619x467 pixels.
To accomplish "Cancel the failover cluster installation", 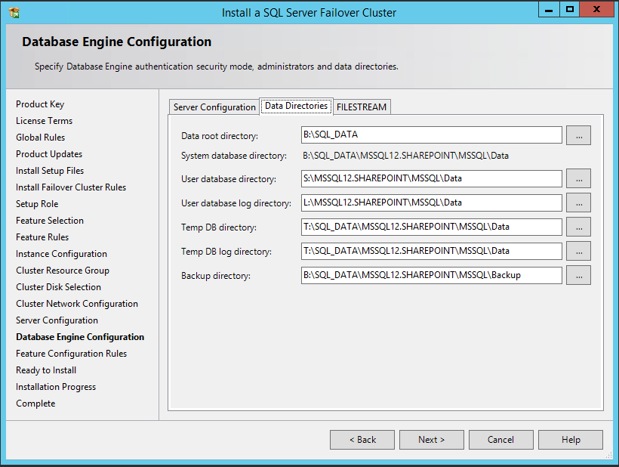I will point(501,440).
